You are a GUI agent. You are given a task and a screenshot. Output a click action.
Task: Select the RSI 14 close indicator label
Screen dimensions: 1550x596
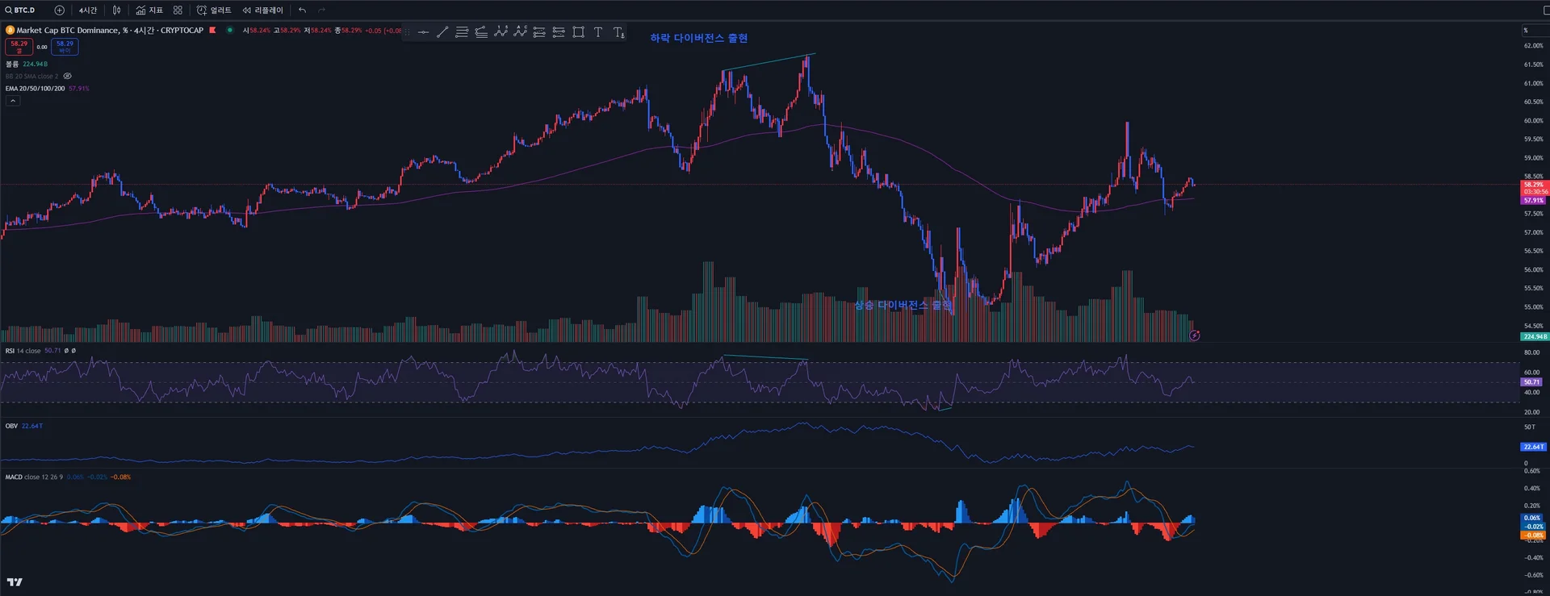23,351
